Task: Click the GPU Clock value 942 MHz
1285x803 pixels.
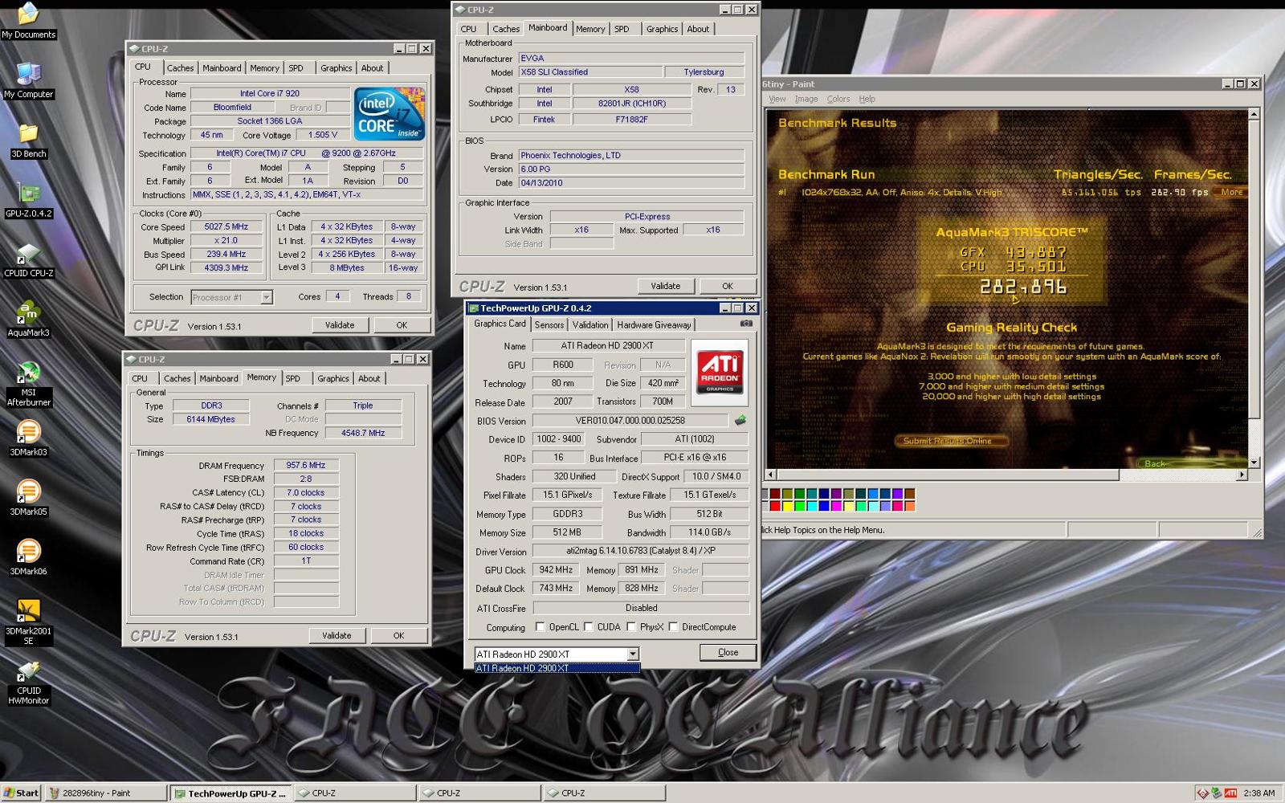Action: tap(556, 570)
